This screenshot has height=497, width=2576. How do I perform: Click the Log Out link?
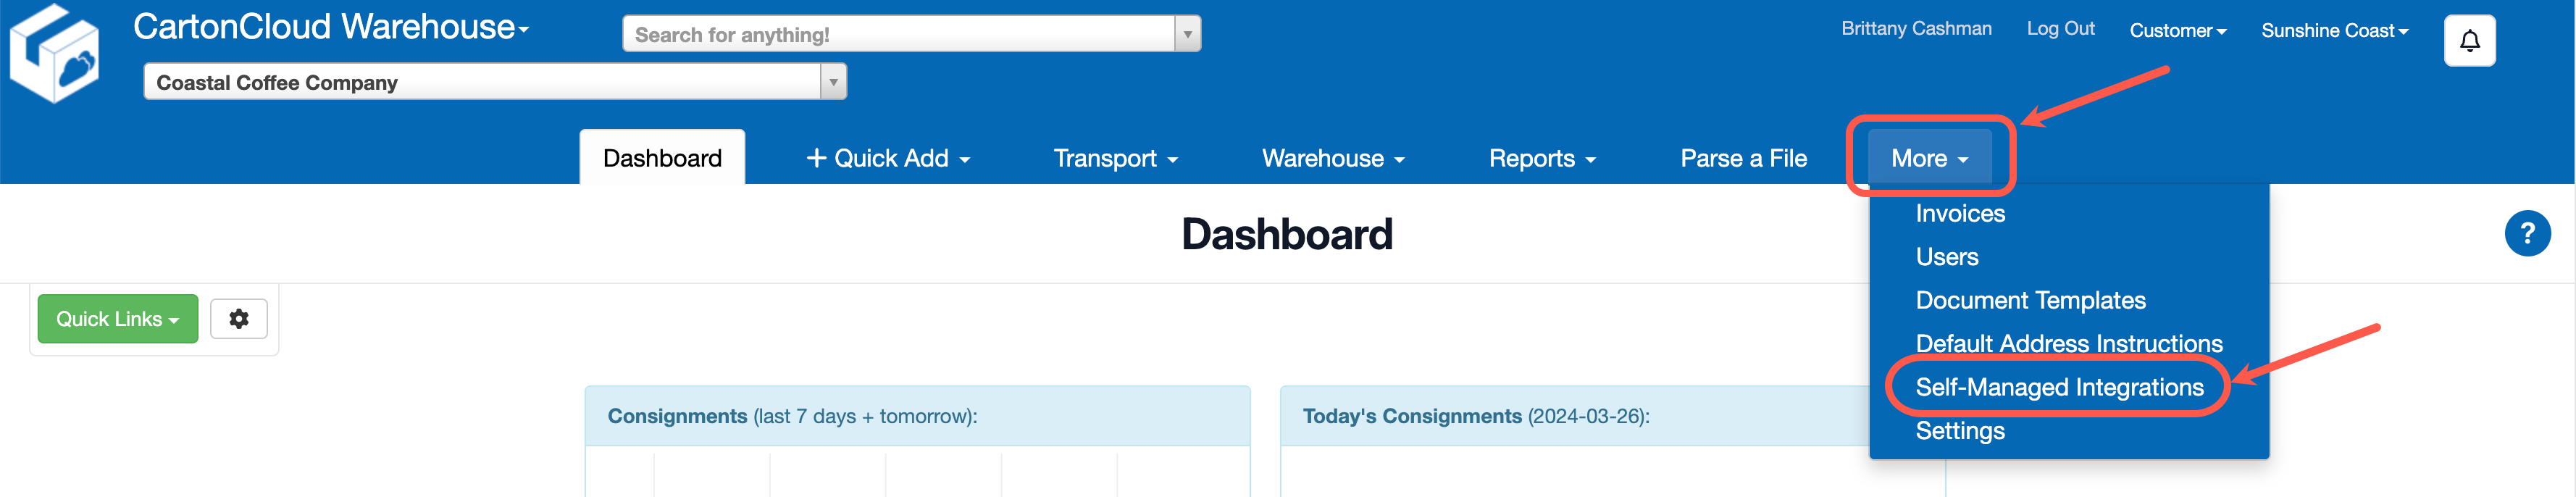click(x=2060, y=28)
